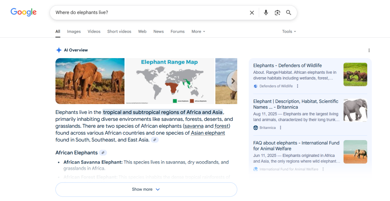Image resolution: width=390 pixels, height=201 pixels.
Task: Click the AI Overview sparkle icon
Action: click(x=59, y=50)
